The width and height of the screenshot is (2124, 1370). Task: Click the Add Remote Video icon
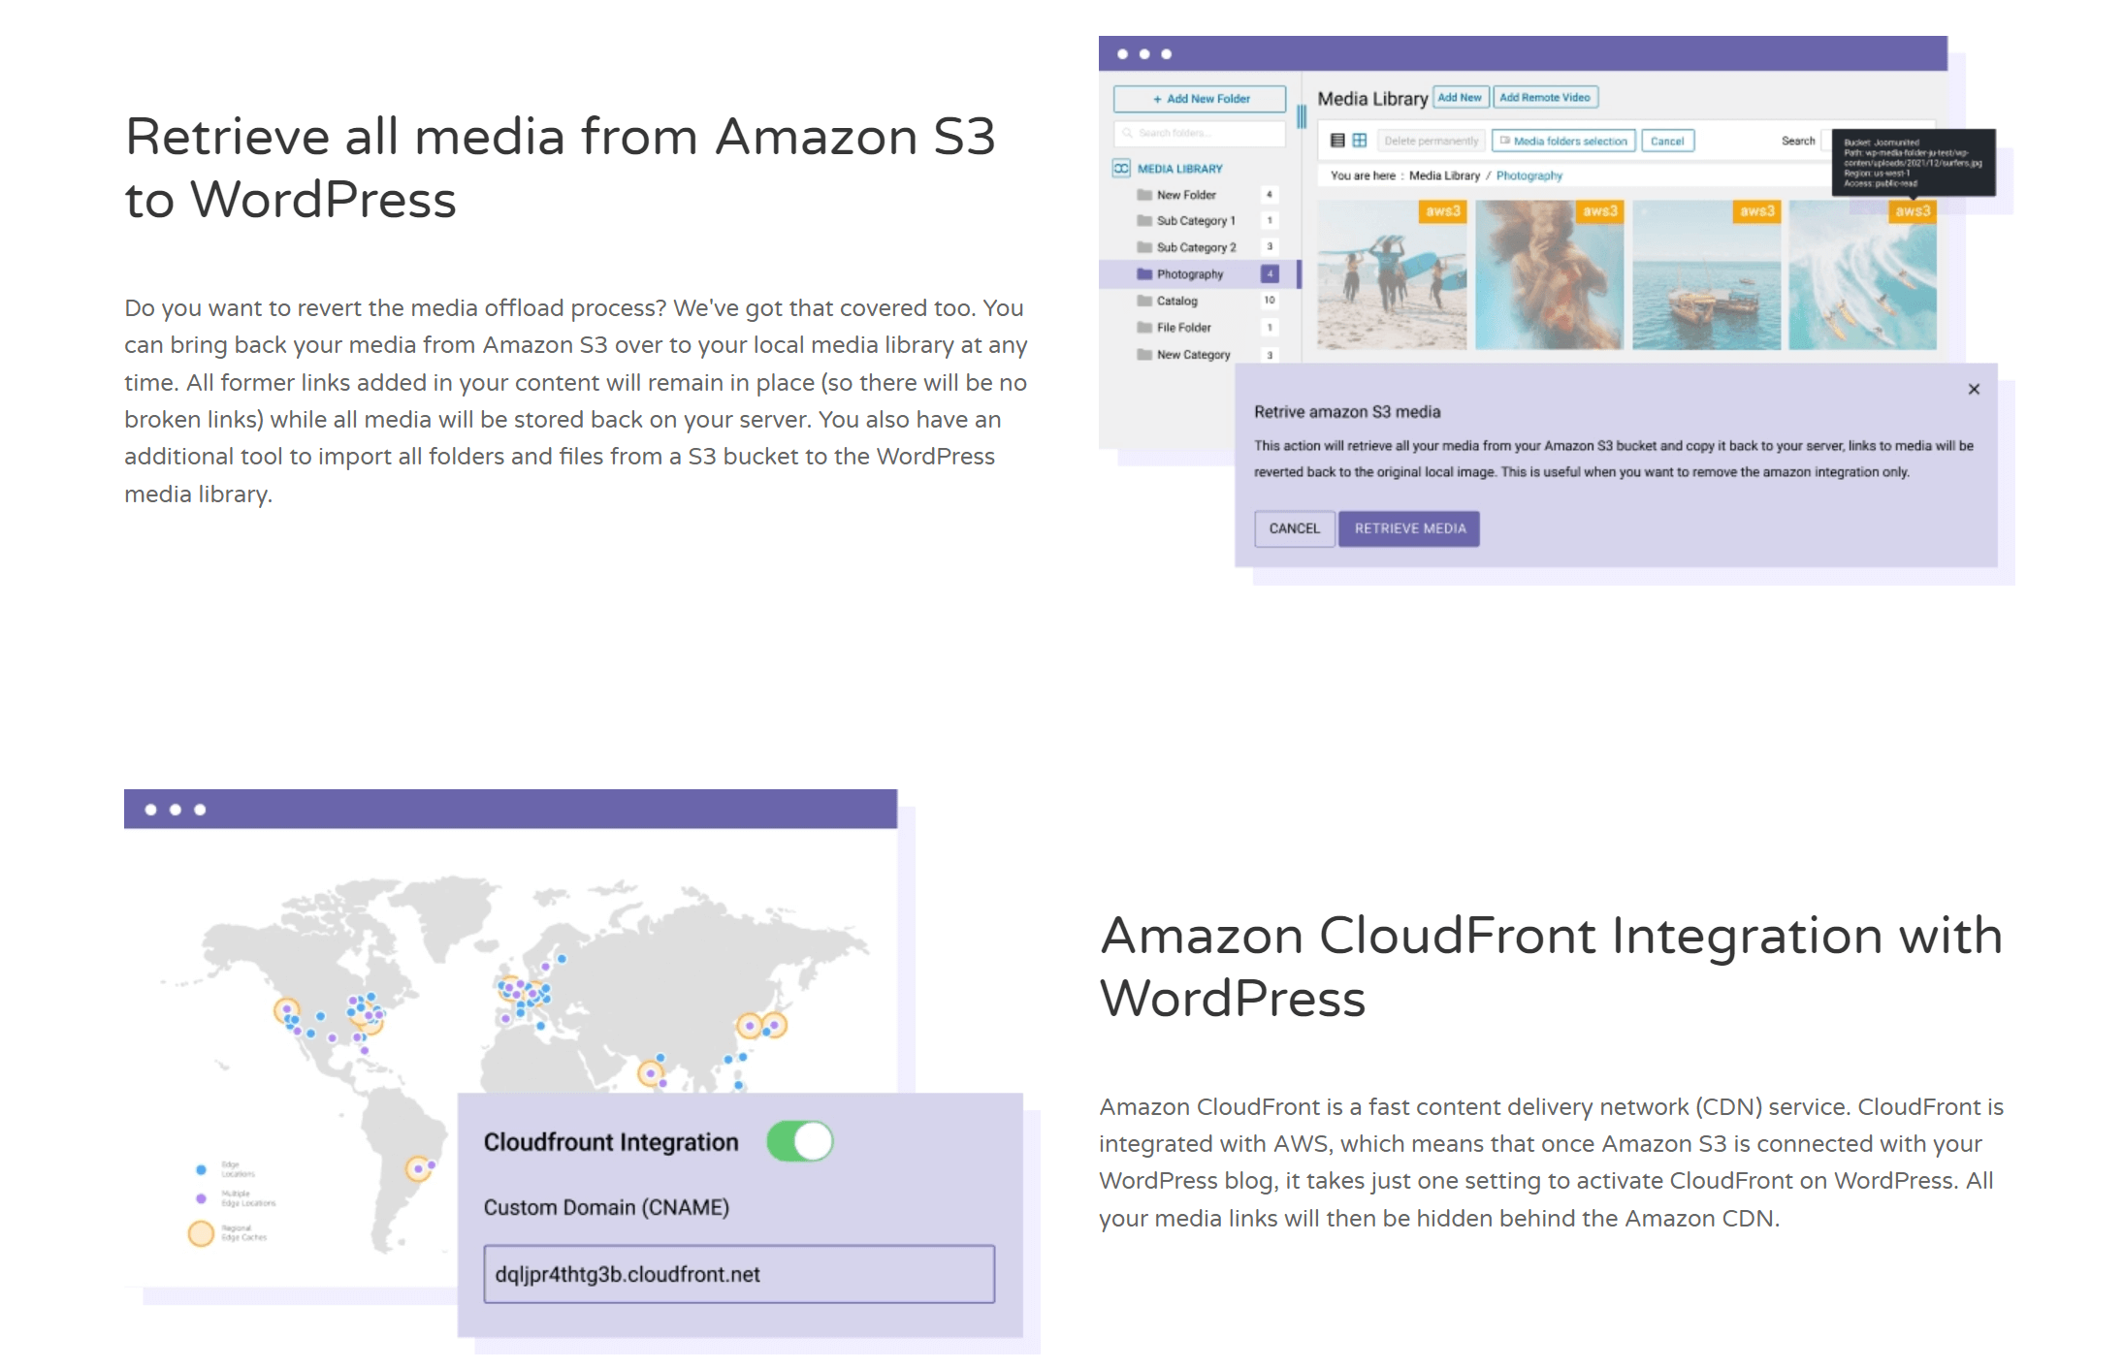tap(1543, 96)
